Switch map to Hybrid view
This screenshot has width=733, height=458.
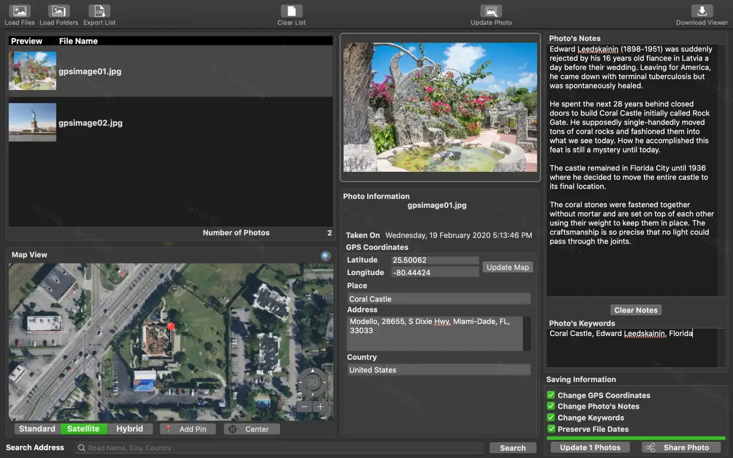(x=129, y=428)
